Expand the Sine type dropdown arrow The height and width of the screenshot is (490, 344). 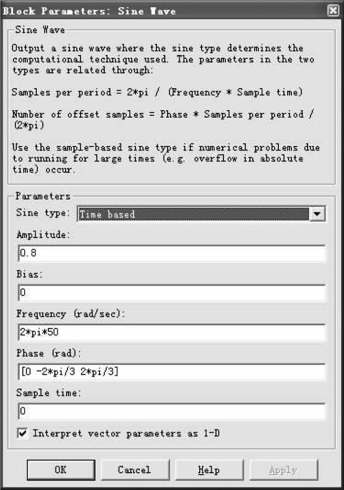coord(317,214)
